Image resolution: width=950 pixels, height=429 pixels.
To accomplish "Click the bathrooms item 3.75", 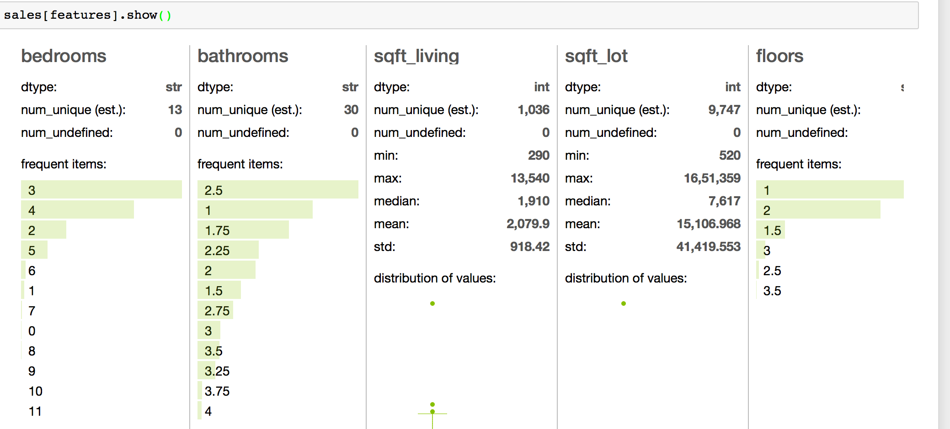I will [217, 391].
